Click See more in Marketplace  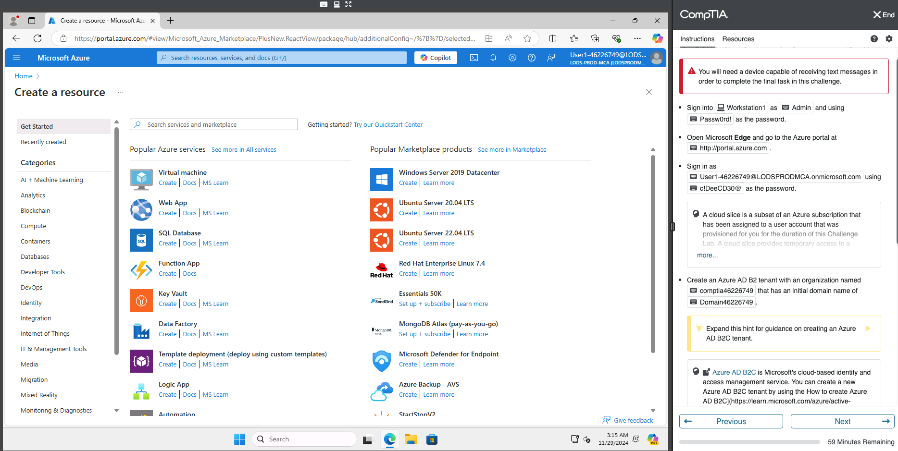[x=512, y=150]
